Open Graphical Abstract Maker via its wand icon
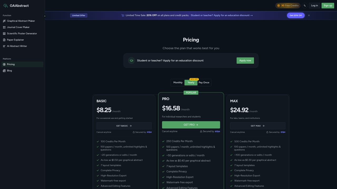 4,21
